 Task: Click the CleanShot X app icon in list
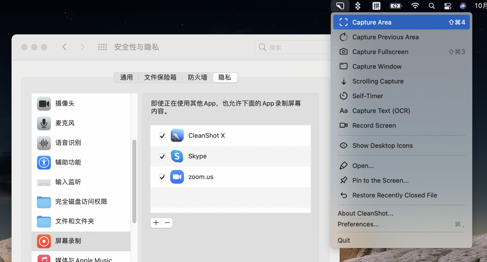click(x=177, y=135)
